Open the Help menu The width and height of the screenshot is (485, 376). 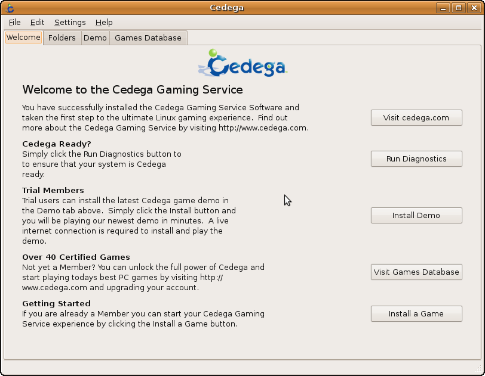click(104, 22)
